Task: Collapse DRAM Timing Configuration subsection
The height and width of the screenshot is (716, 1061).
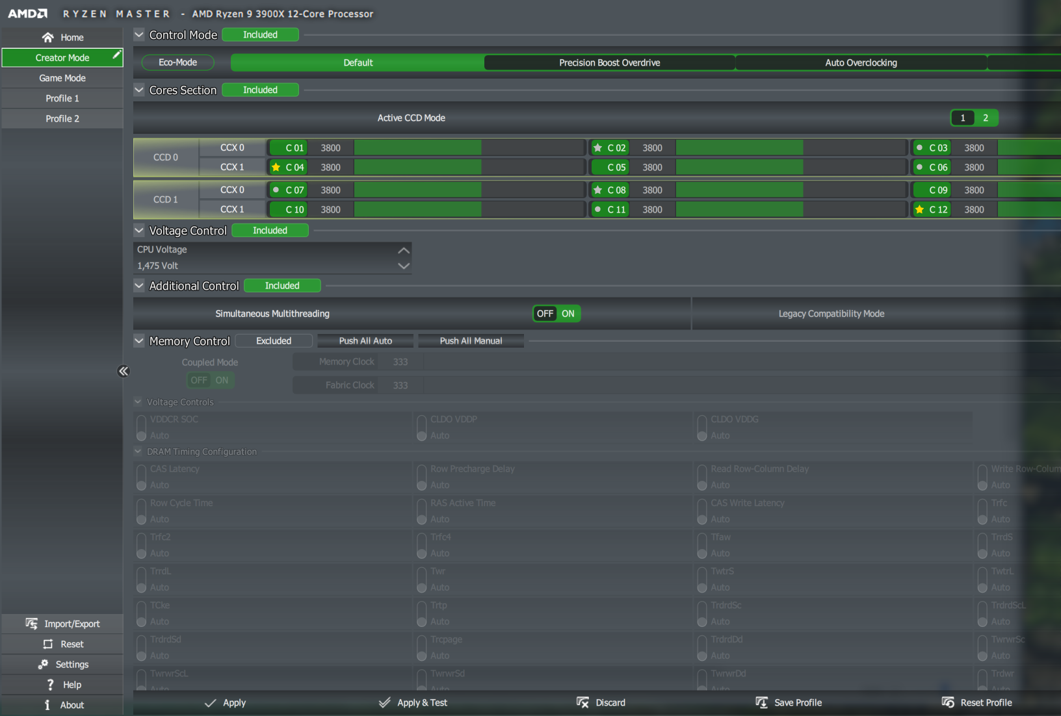Action: [x=138, y=451]
